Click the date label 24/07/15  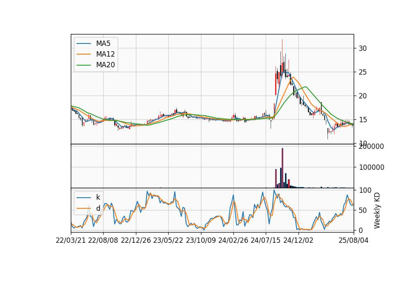click(266, 240)
